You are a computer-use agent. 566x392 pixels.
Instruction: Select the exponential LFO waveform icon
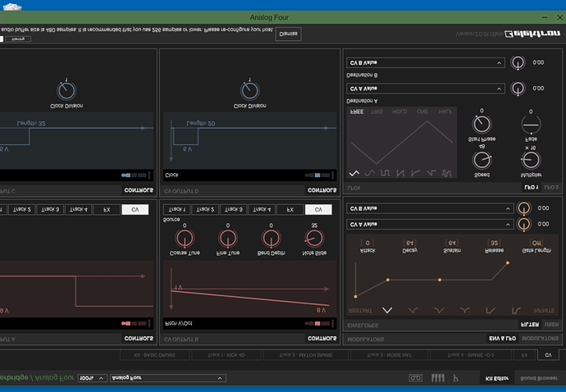pos(415,174)
